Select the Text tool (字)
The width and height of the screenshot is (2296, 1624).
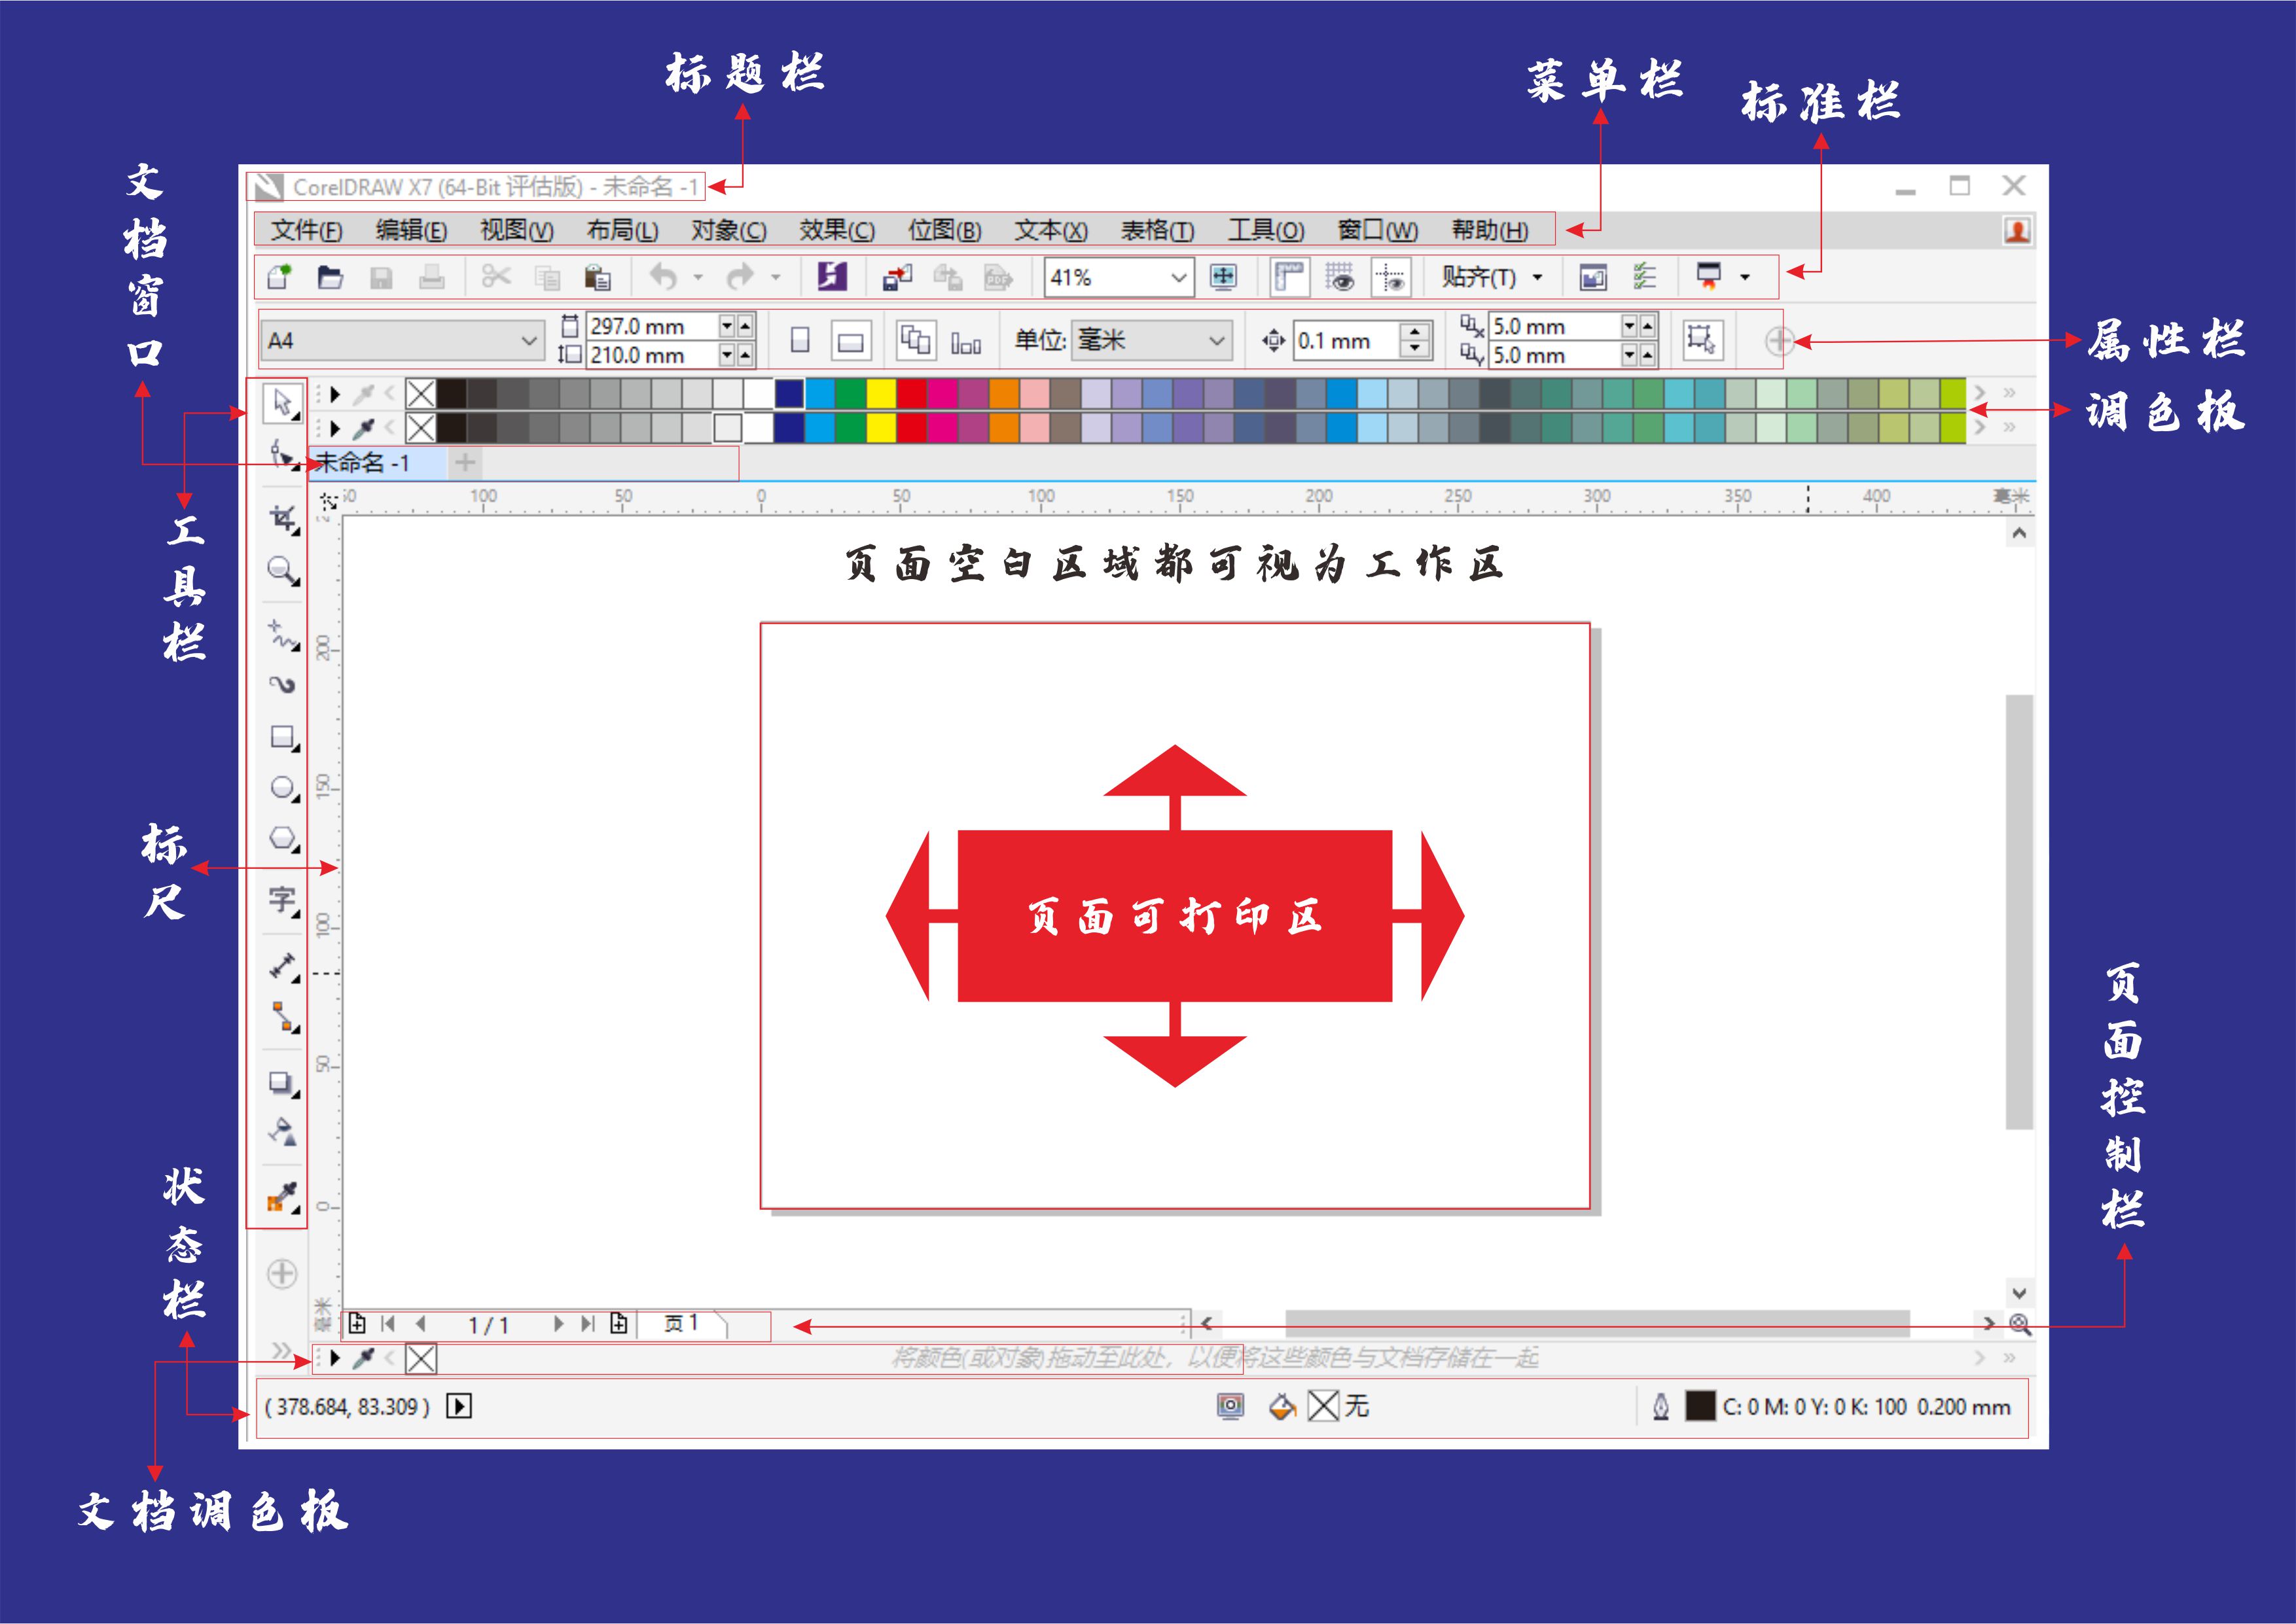click(283, 900)
